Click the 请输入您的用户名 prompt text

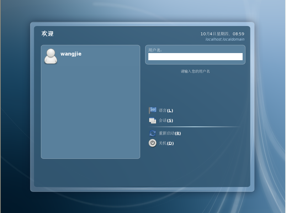(195, 71)
